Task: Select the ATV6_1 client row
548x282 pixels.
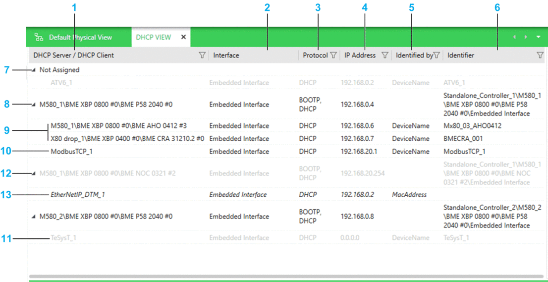Action: (285, 83)
